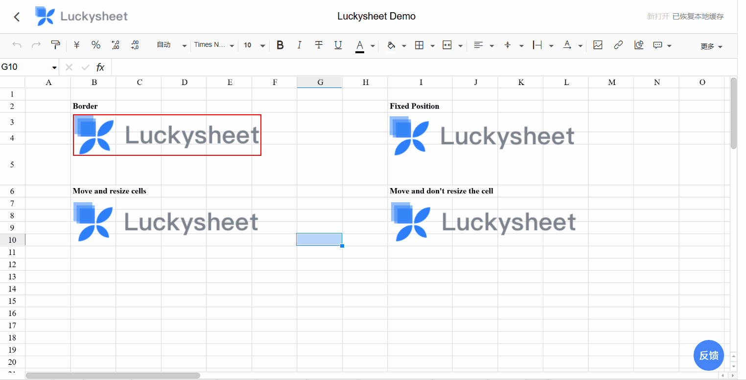Viewport: 746px width, 380px height.
Task: Insert an image using the picture icon
Action: (x=598, y=45)
